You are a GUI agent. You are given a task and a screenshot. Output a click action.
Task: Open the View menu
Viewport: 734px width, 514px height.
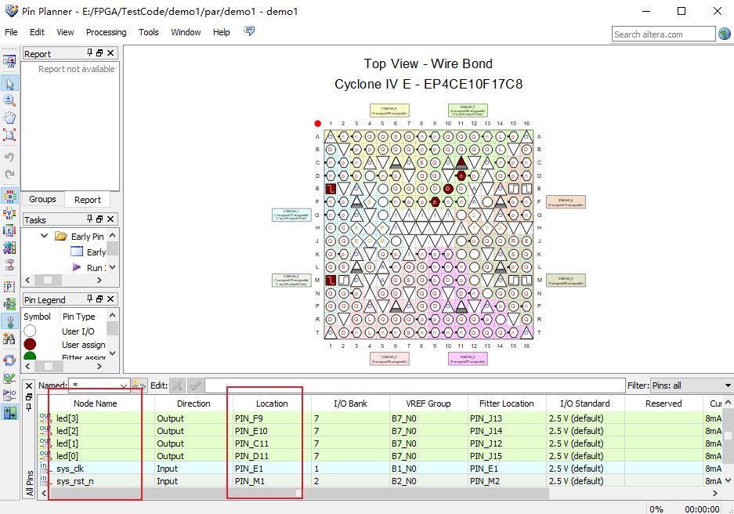point(65,32)
